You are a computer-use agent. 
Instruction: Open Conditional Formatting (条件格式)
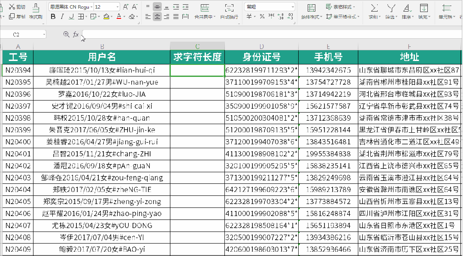click(x=311, y=11)
